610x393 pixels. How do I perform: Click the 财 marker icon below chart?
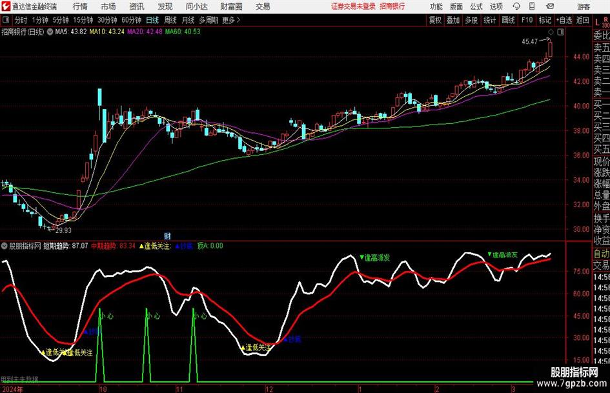click(x=167, y=236)
